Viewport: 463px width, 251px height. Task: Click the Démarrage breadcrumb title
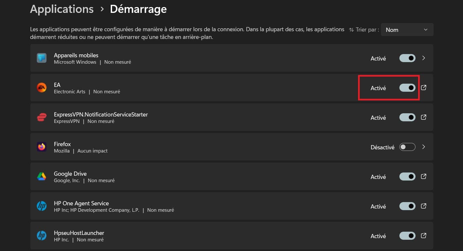[138, 9]
